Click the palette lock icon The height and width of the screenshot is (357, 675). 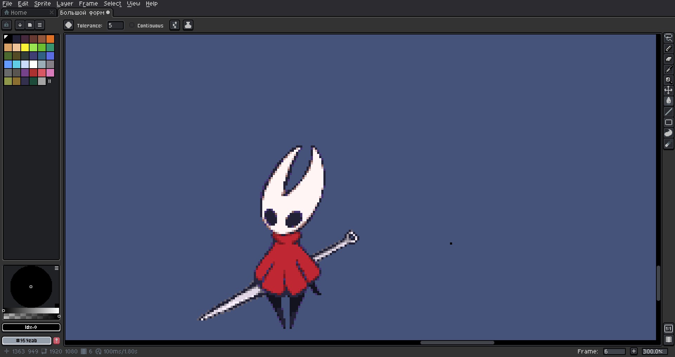[x=7, y=25]
